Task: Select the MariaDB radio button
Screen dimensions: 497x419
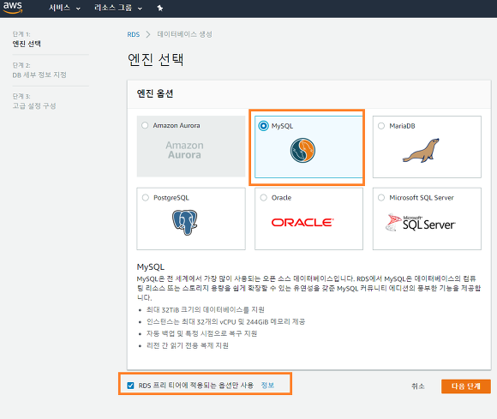Action: coord(381,126)
